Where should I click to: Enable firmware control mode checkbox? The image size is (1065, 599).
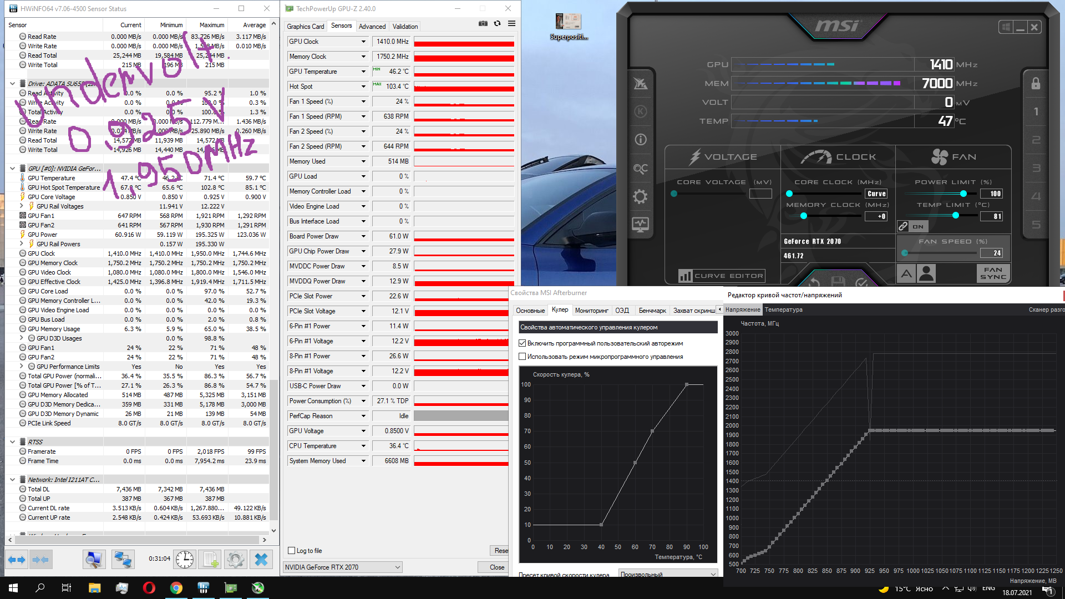(523, 357)
